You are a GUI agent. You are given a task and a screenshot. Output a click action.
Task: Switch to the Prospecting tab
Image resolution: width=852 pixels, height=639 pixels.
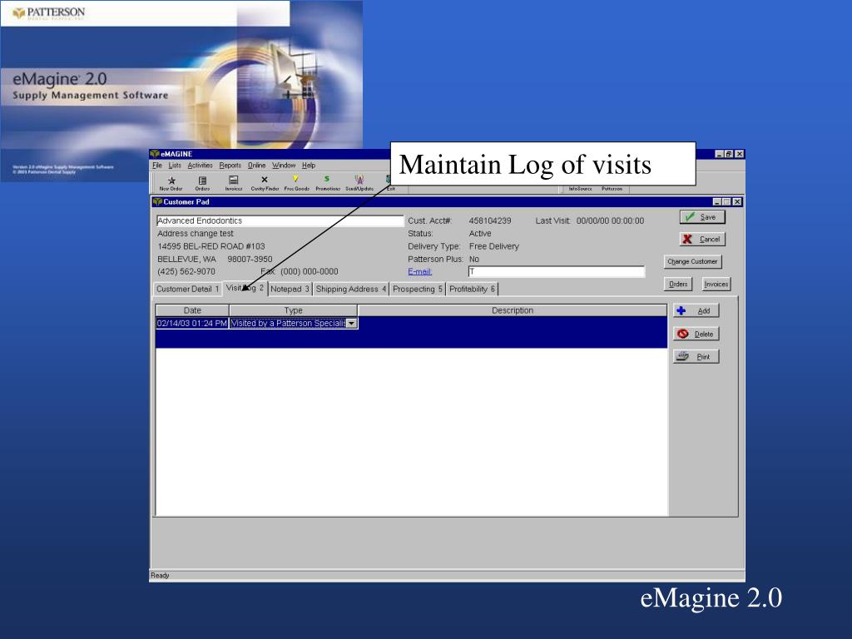click(x=418, y=289)
